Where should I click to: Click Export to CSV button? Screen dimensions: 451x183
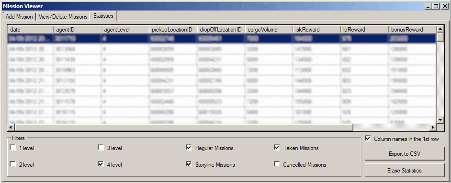[405, 154]
